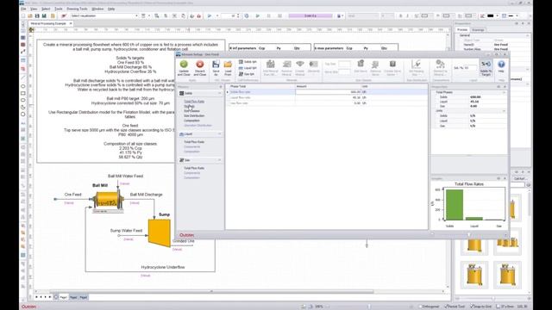The image size is (552, 310).
Task: Open the File menu
Action: (x=23, y=9)
